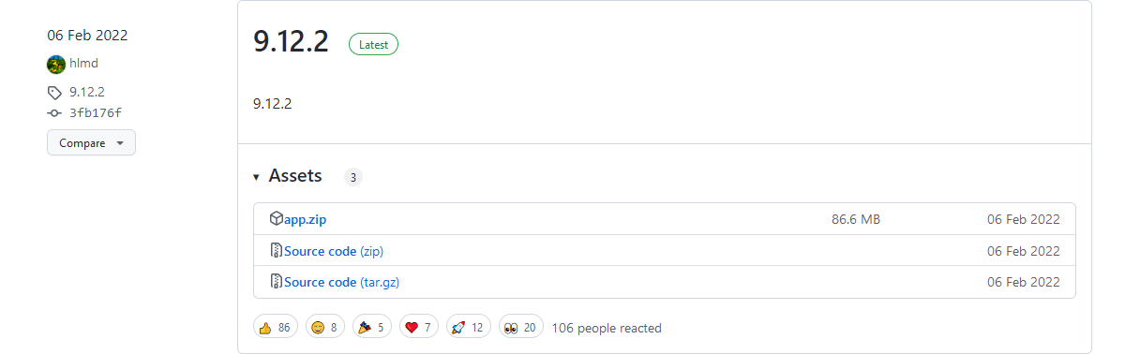Screen dimensions: 1140x354
Task: Collapse the Assets section triangle
Action: click(x=256, y=177)
